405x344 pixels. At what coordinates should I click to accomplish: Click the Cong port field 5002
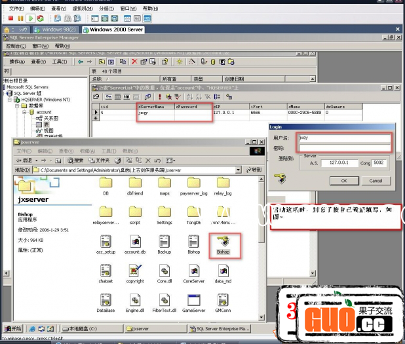[379, 162]
